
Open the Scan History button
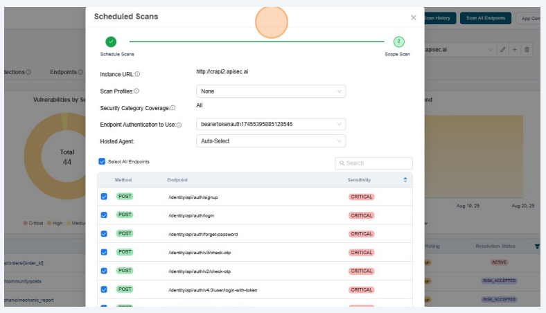point(439,18)
